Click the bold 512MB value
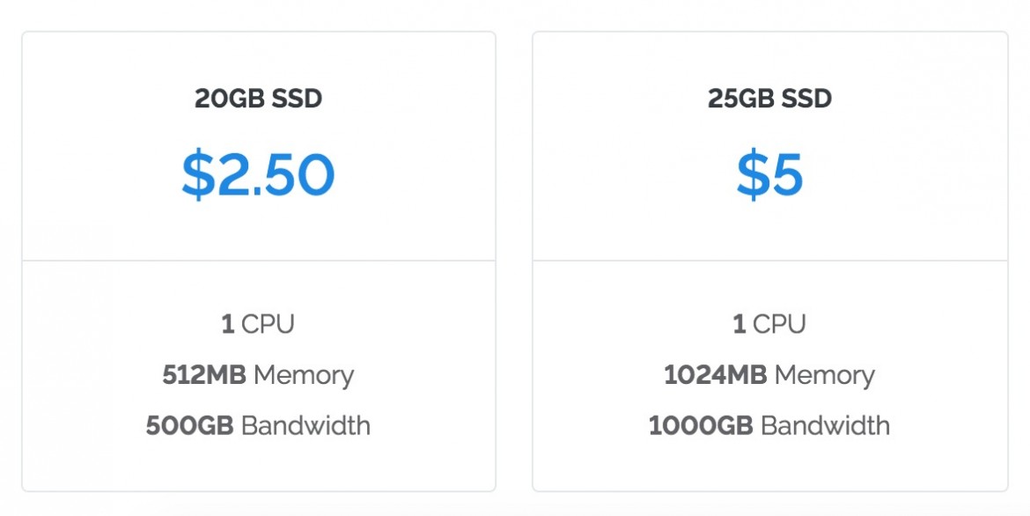 click(204, 375)
